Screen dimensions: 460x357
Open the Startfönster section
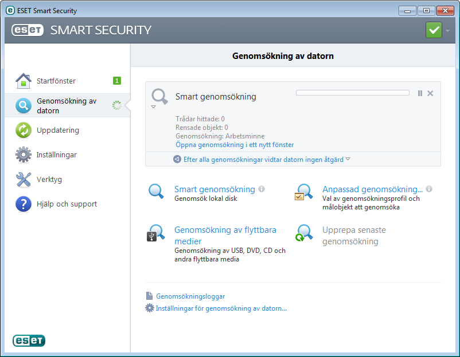[68, 81]
